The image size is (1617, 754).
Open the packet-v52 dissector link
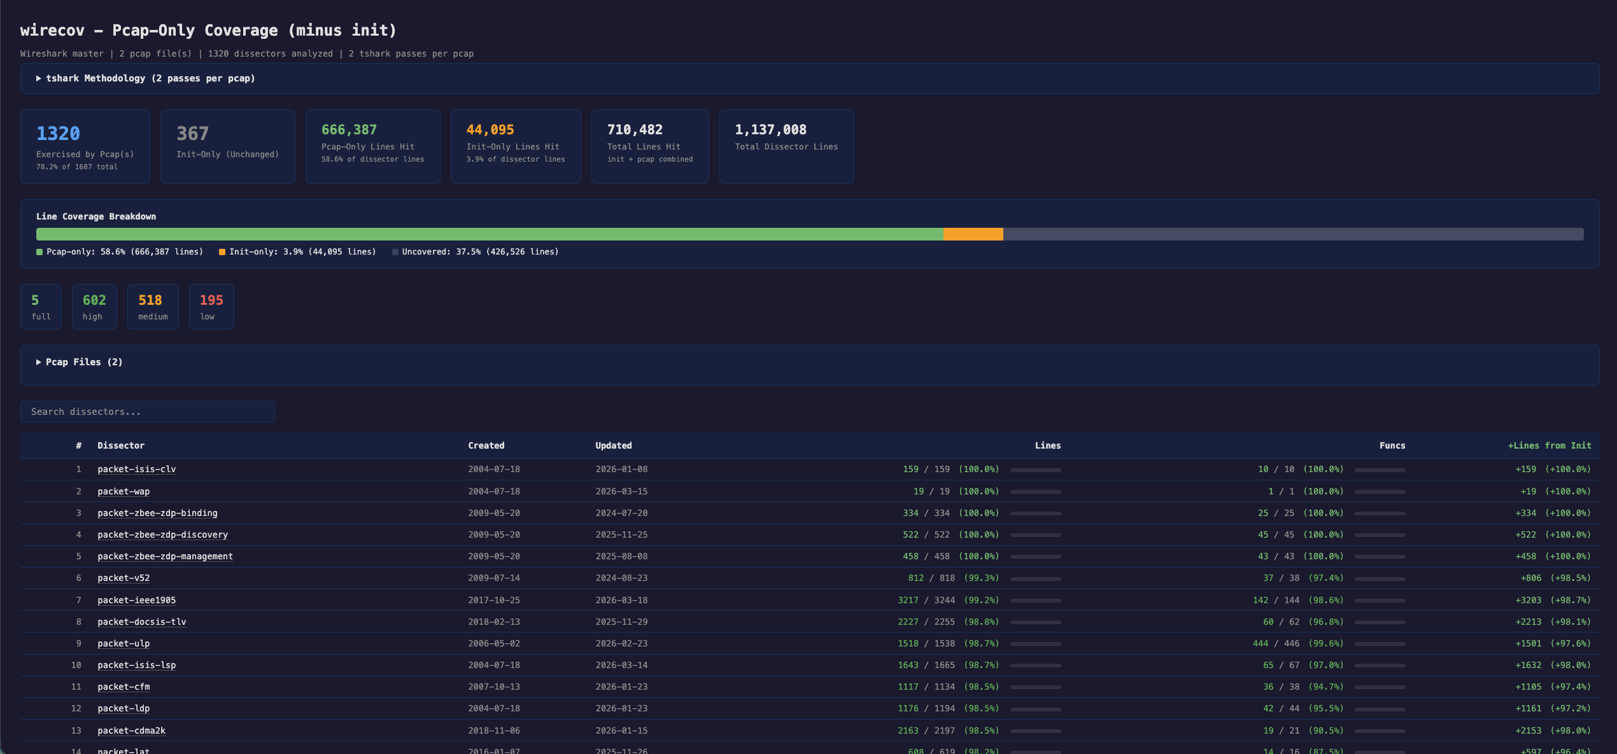124,578
